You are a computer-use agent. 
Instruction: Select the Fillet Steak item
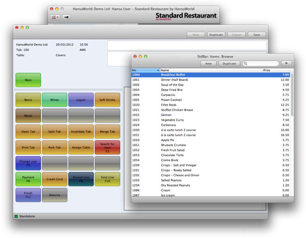pos(211,105)
